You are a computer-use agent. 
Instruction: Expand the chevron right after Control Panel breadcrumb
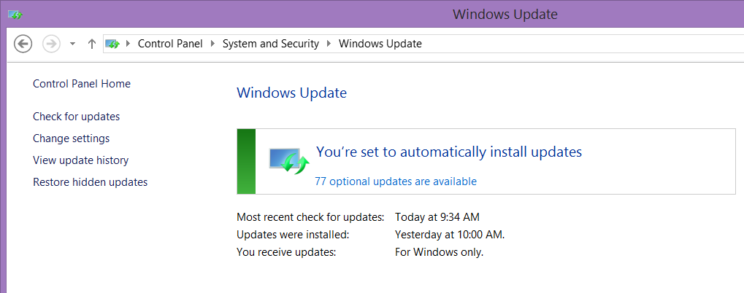click(213, 44)
